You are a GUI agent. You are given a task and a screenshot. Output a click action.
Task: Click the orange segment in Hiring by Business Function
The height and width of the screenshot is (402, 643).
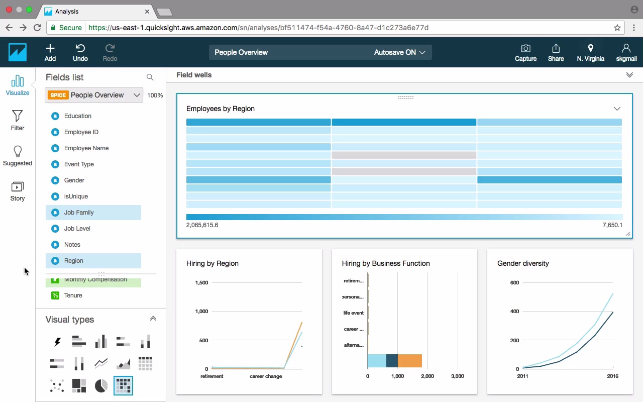(410, 361)
